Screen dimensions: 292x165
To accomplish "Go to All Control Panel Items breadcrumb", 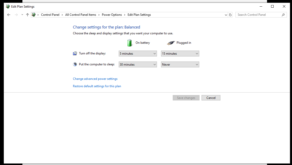I will pos(81,15).
